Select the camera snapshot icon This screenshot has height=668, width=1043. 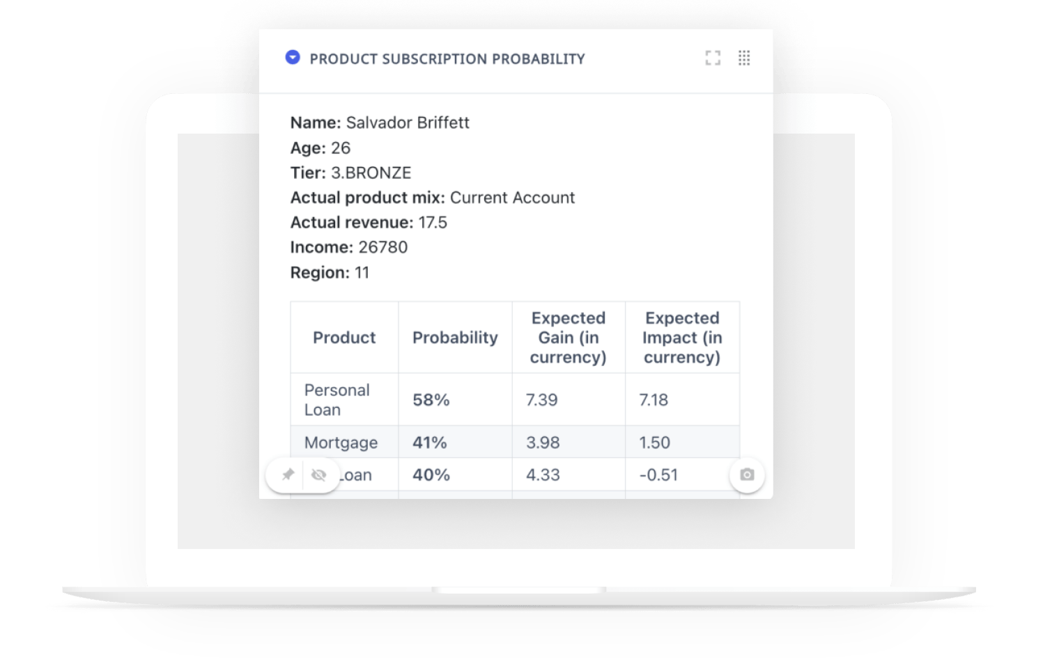coord(746,475)
